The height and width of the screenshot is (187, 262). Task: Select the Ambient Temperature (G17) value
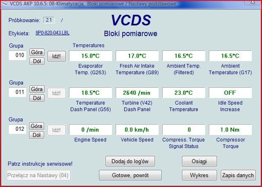coord(230,56)
